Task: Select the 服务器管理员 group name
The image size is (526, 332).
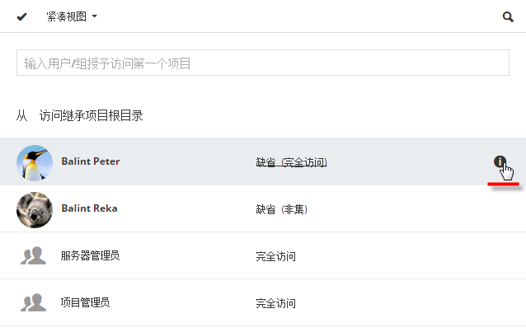Action: pyautogui.click(x=90, y=255)
